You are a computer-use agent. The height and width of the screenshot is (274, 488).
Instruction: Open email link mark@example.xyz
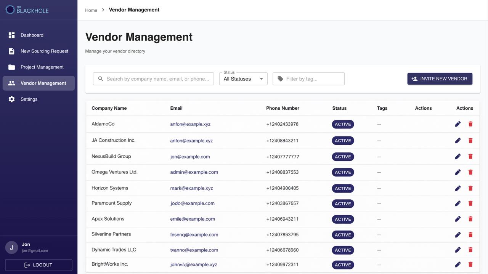point(191,188)
